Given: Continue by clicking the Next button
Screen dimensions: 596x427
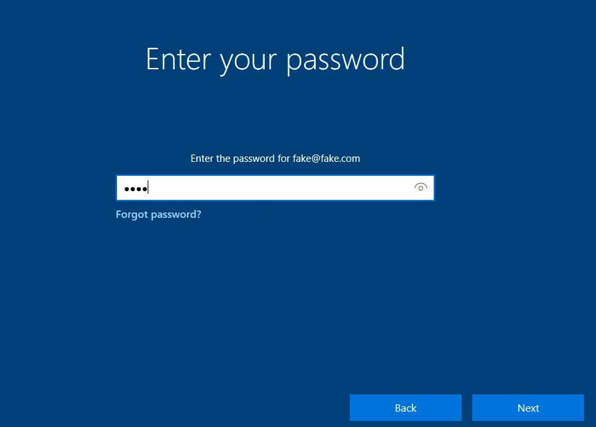Looking at the screenshot, I should (528, 408).
